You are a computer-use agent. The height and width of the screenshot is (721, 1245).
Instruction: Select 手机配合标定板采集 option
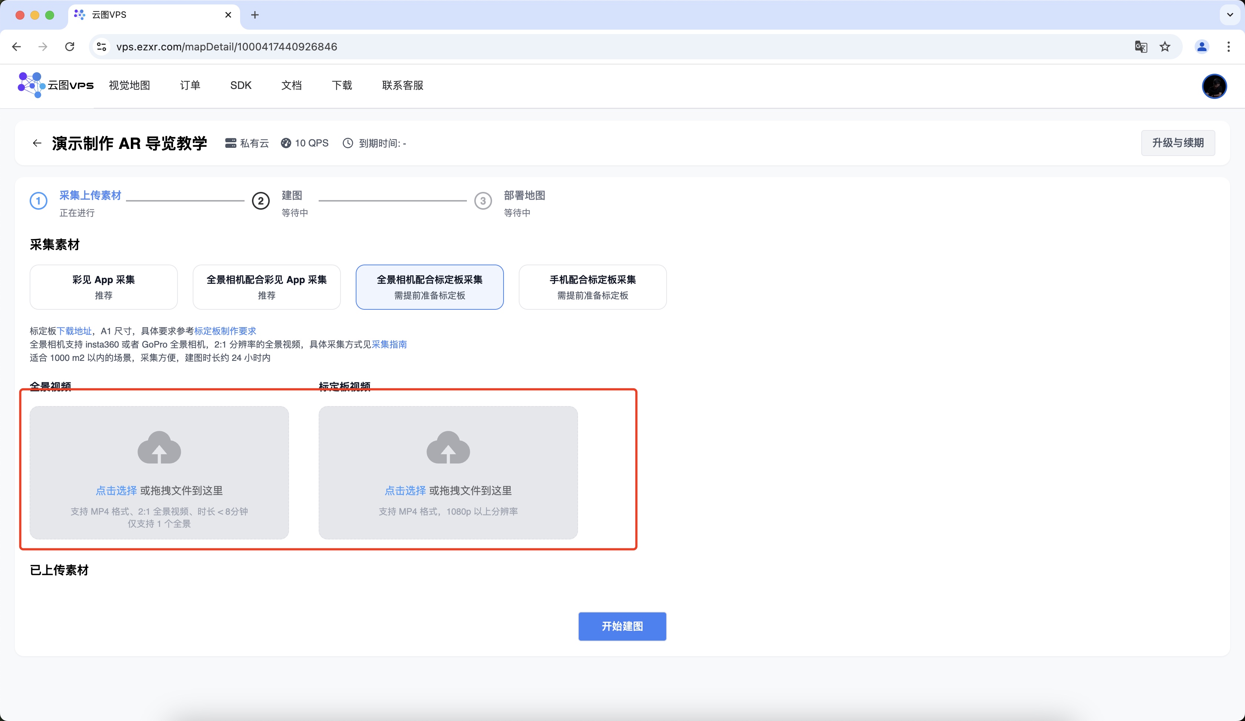(x=593, y=287)
